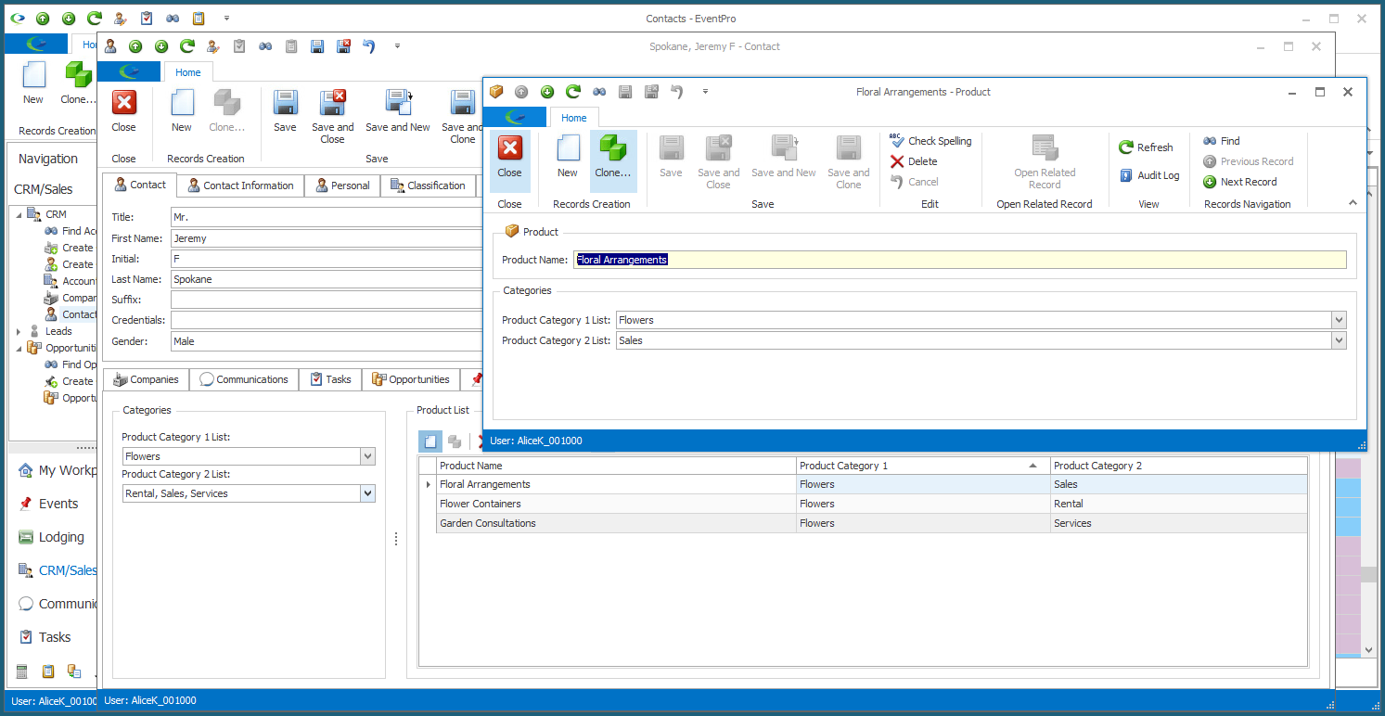Image resolution: width=1385 pixels, height=716 pixels.
Task: Click New in main Contacts window ribbon
Action: coord(33,83)
